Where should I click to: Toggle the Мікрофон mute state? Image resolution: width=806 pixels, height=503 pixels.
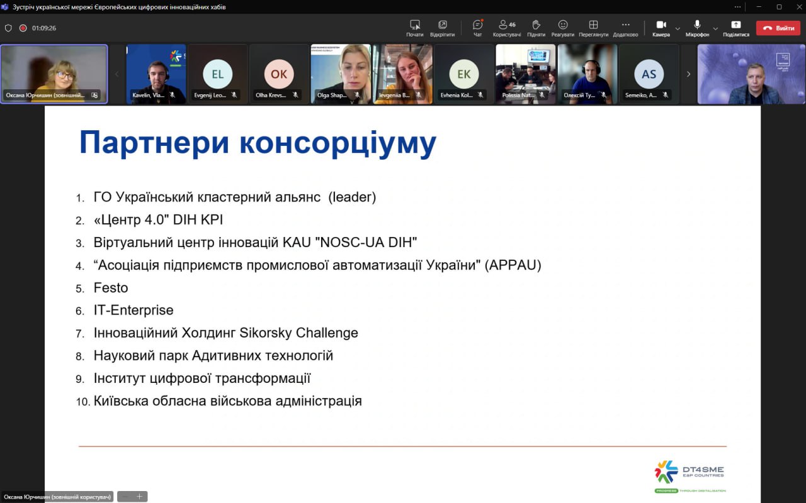tap(697, 28)
